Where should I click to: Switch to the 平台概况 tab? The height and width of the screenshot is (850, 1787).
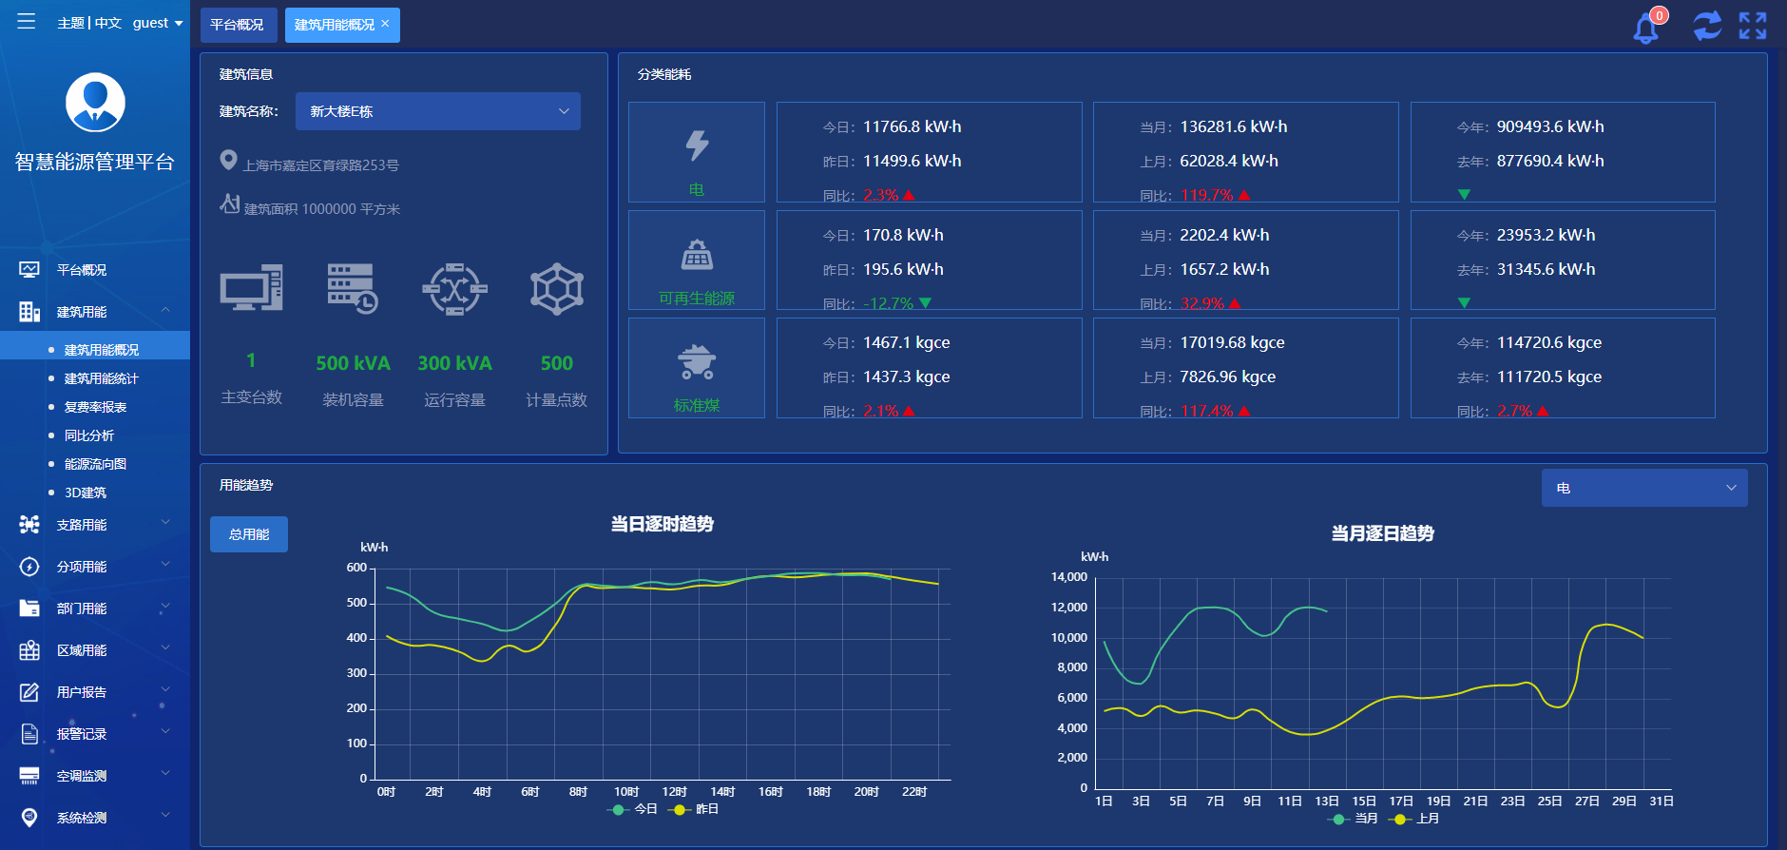coord(238,25)
